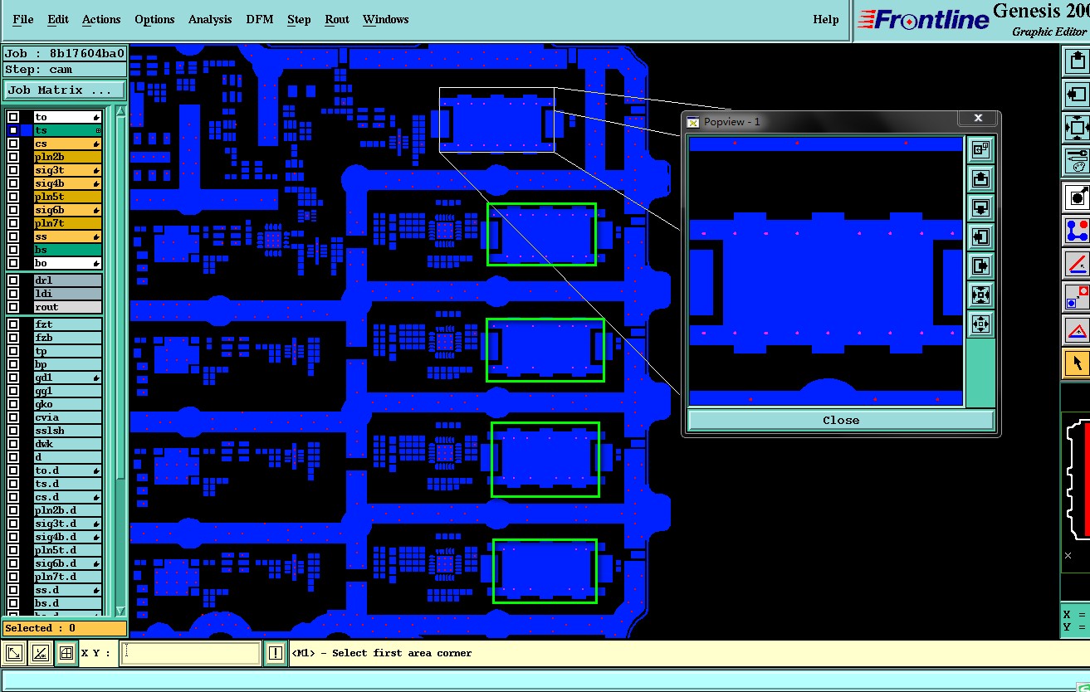Select the pln7t.d layer row
Viewport: 1090px width, 692px height.
[67, 577]
